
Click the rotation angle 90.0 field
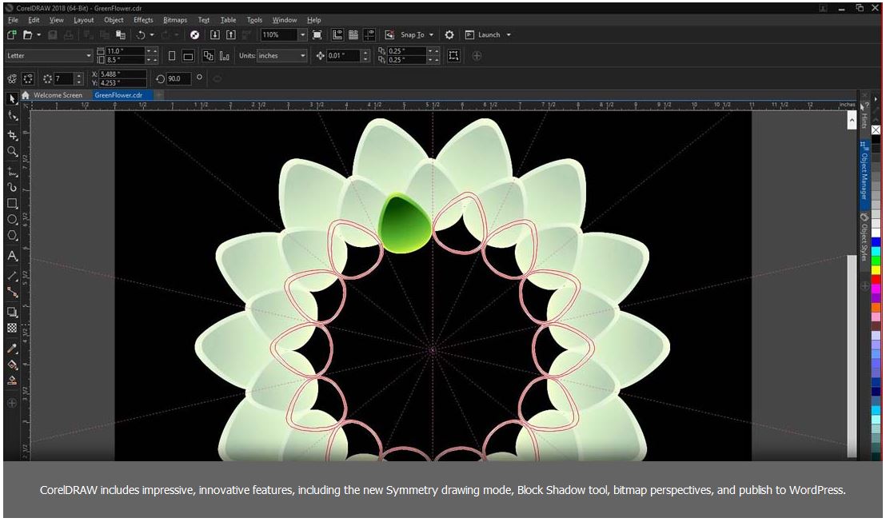tap(178, 79)
